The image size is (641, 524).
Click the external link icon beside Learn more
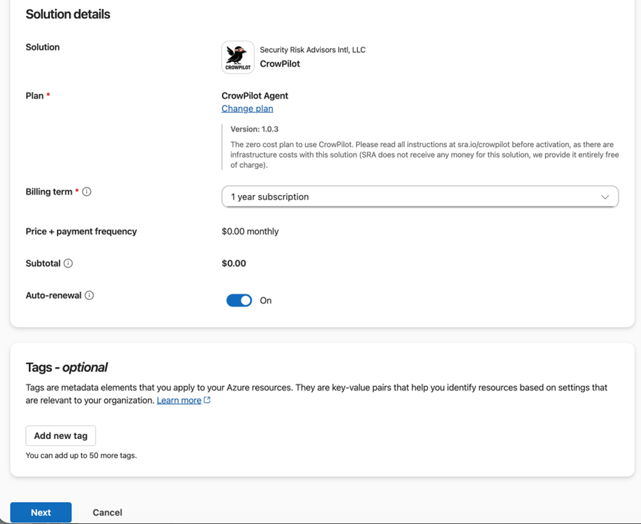click(x=208, y=400)
